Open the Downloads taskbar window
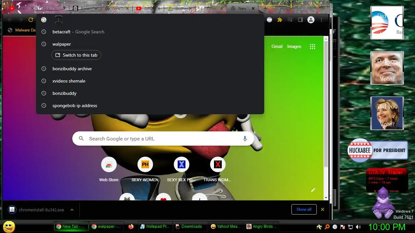 pos(190,227)
